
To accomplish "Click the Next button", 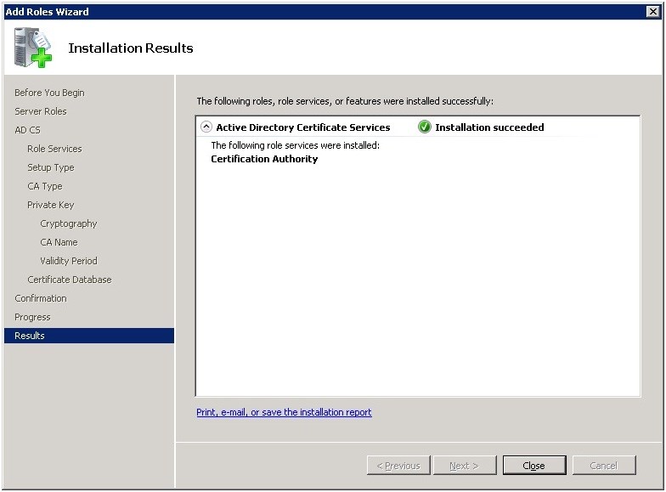I will [x=464, y=466].
